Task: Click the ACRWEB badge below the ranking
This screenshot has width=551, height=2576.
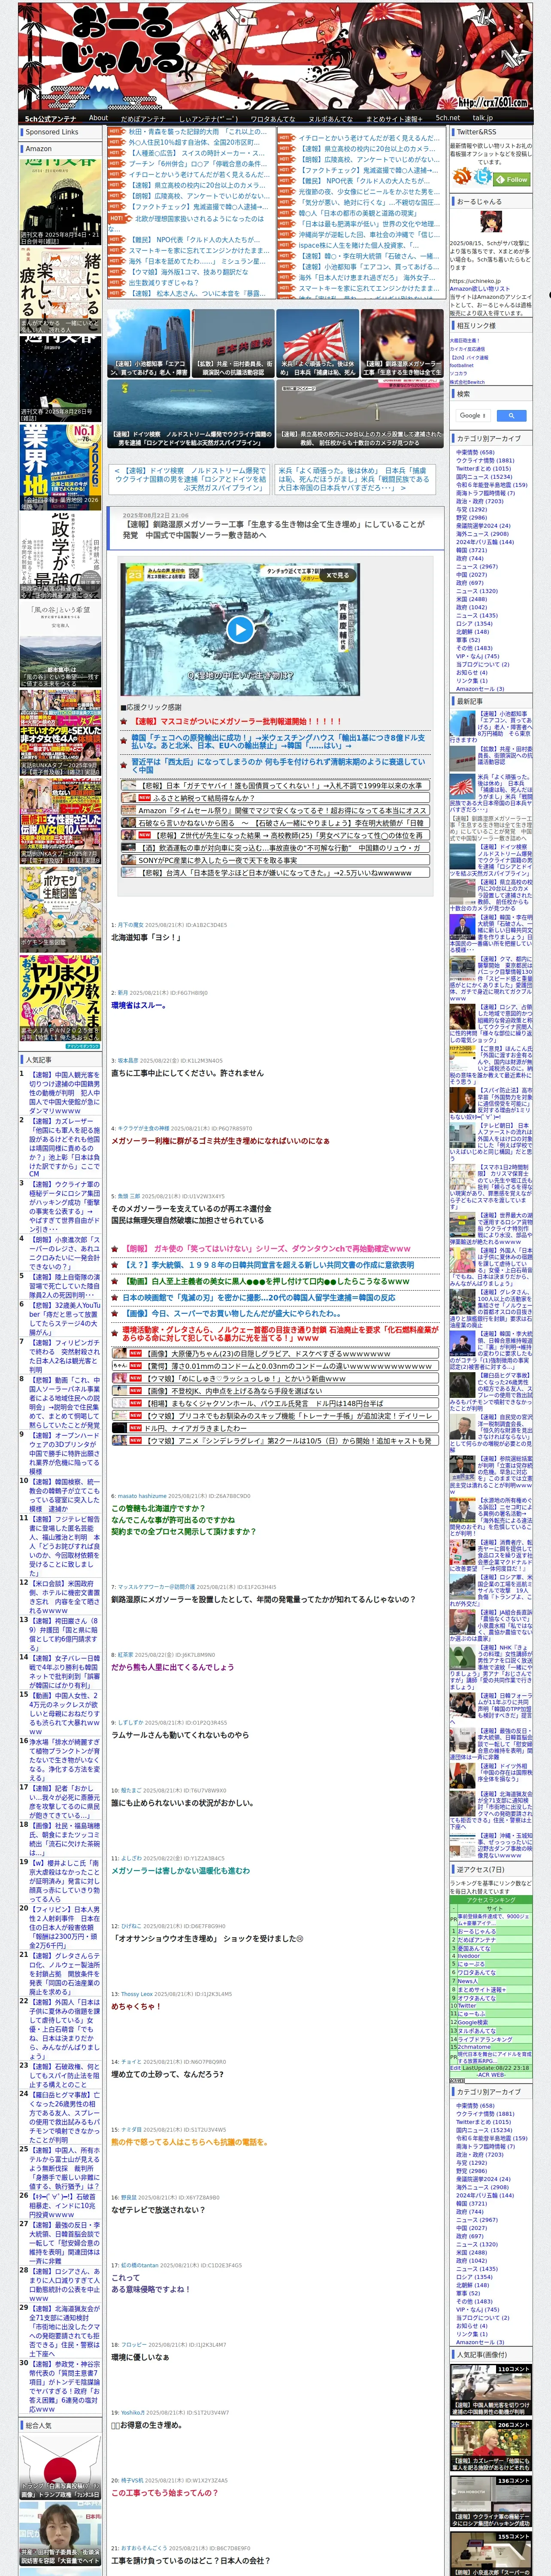Action: (457, 2081)
